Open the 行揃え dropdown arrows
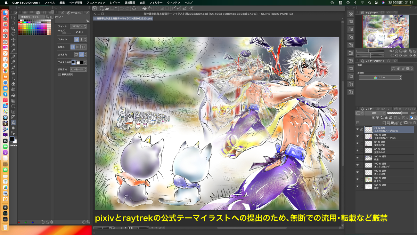The width and height of the screenshot is (417, 235). (85, 47)
